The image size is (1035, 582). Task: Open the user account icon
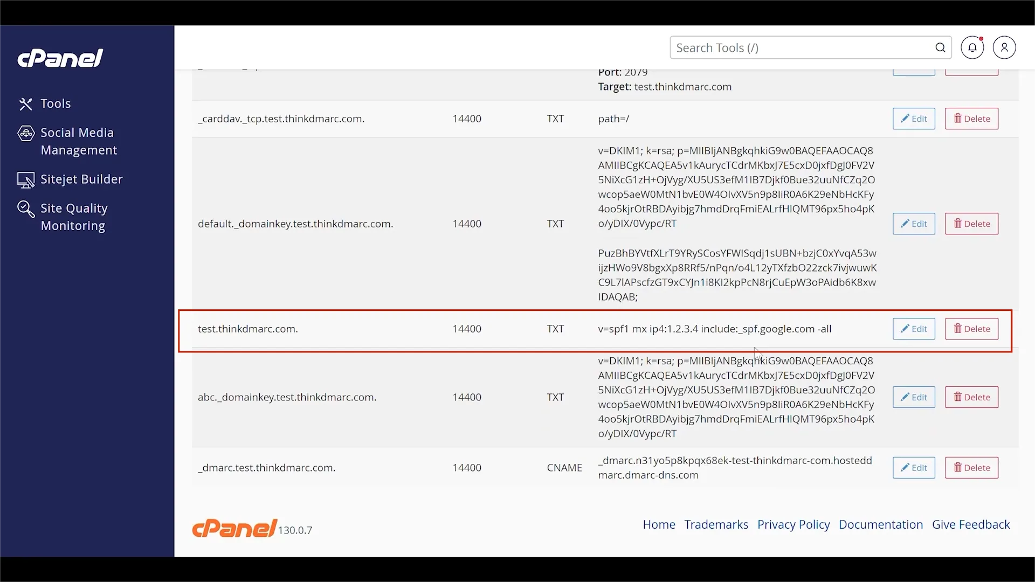[1004, 48]
